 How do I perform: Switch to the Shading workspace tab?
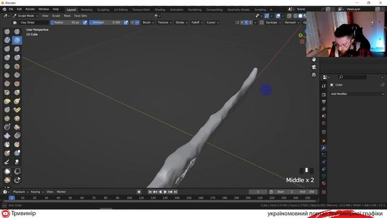pos(160,10)
